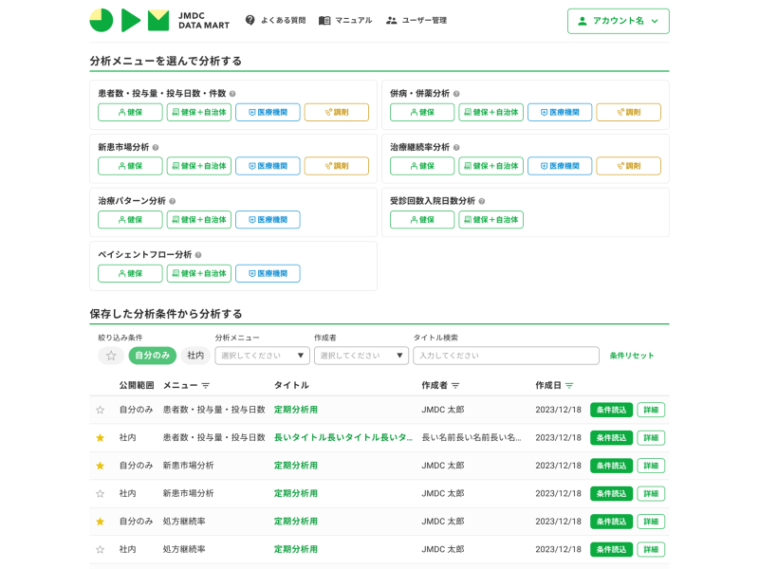The image size is (759, 569).
Task: Click help icon beside 新患市場分析 heading
Action: coord(156,148)
